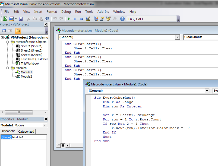Click Project panel horizontal scrollbar thumb
Image resolution: width=218 pixels, height=166 pixels.
pos(19,112)
